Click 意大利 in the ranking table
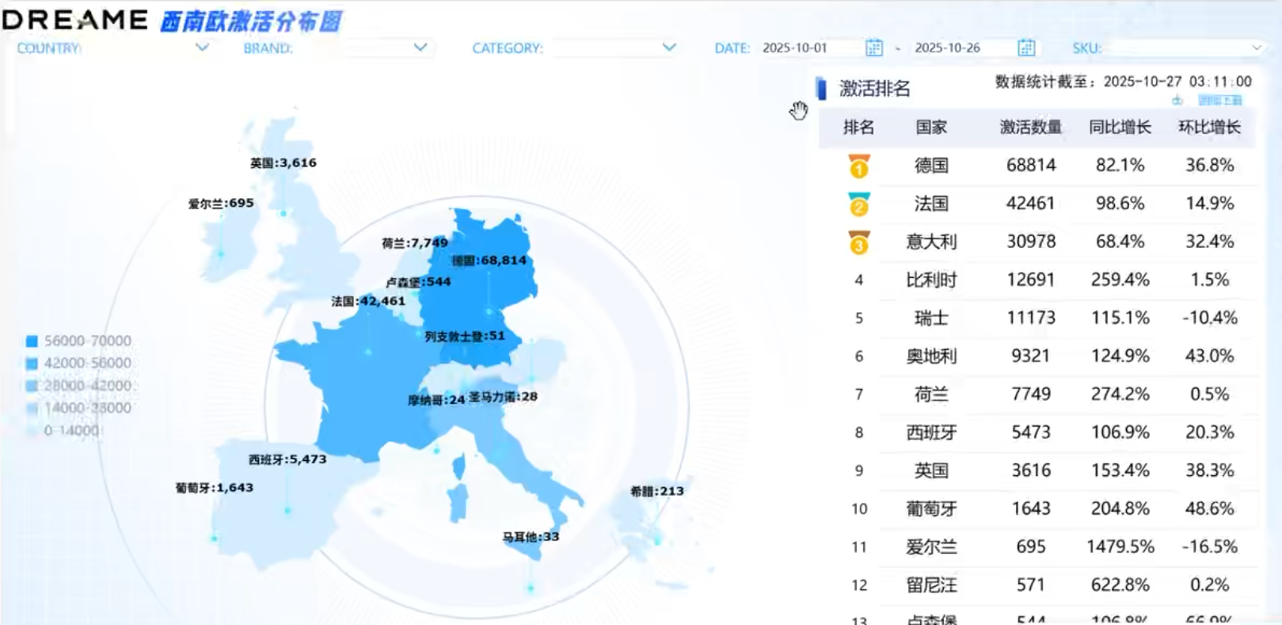This screenshot has height=625, width=1282. (x=931, y=242)
